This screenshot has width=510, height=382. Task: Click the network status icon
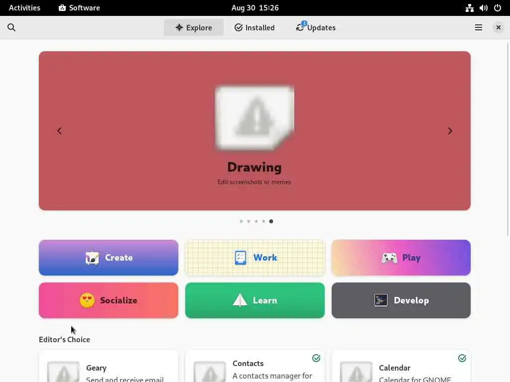469,8
